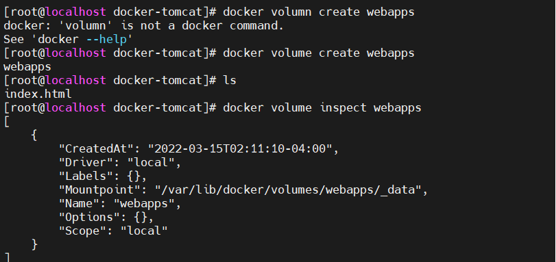The image size is (556, 262).
Task: Click the "Labels" key in JSON output
Action: (86, 176)
